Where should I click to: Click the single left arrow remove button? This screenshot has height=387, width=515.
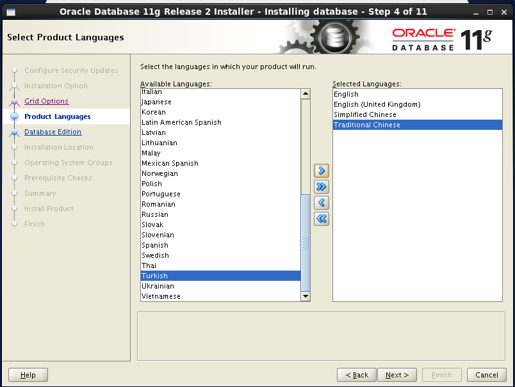322,203
